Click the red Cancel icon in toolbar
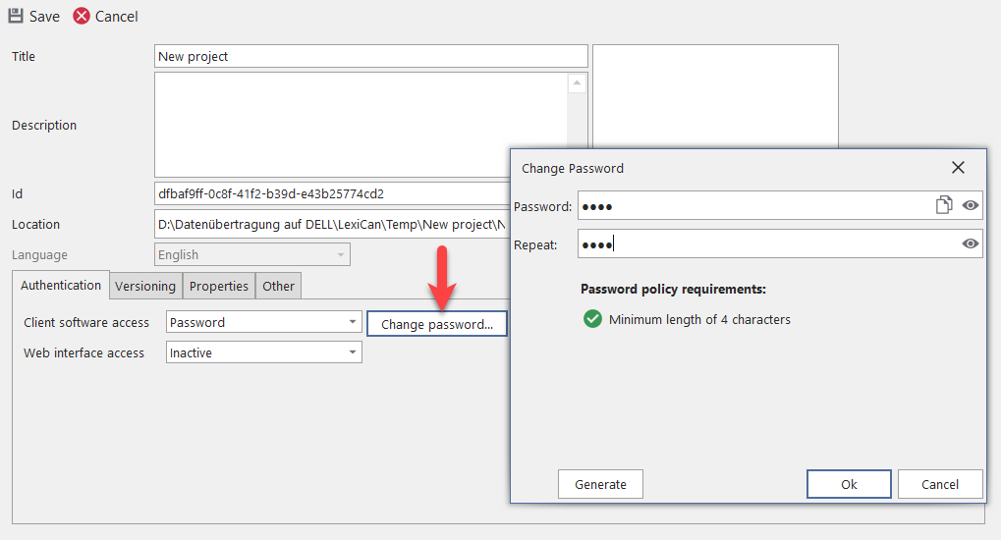 click(82, 16)
